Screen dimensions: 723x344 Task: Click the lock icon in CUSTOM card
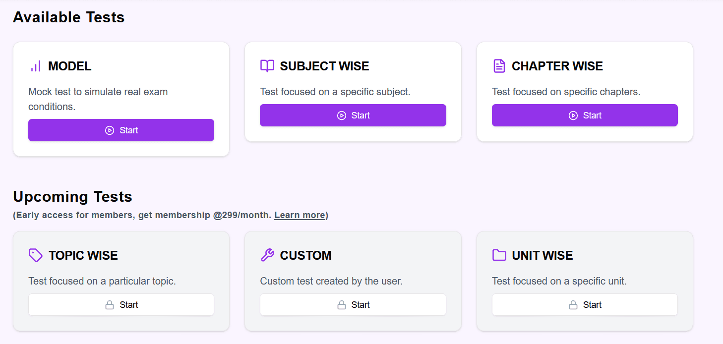click(342, 305)
